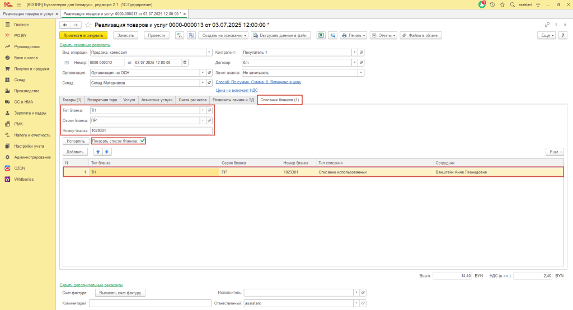Click the back navigation arrow

[x=65, y=25]
